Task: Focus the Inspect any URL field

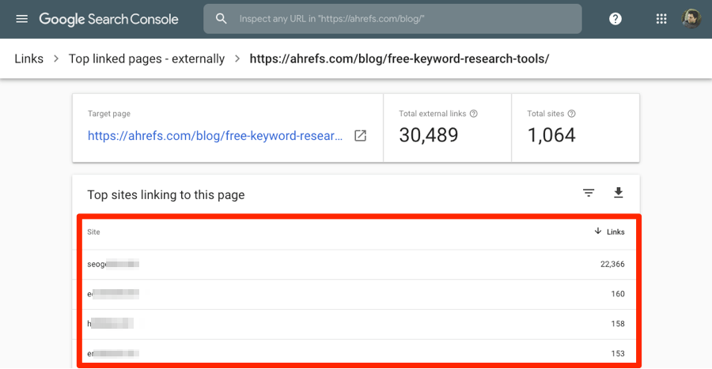Action: tap(403, 19)
